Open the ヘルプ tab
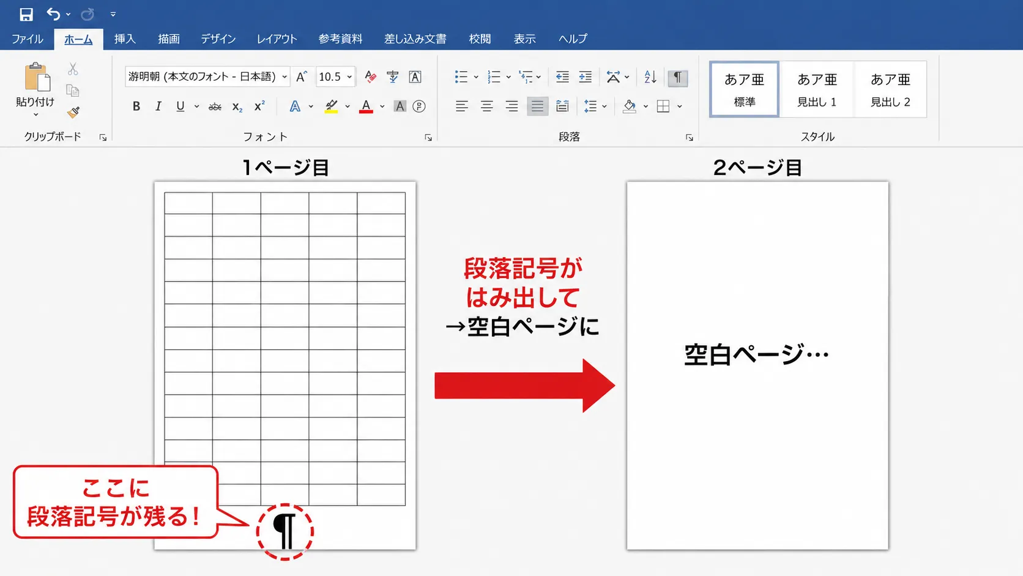1023x576 pixels. (573, 39)
